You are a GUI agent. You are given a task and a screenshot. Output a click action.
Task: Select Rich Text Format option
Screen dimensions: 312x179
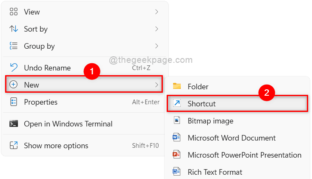coord(215,172)
